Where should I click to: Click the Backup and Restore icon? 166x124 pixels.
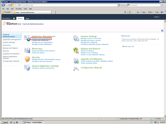[76, 50]
